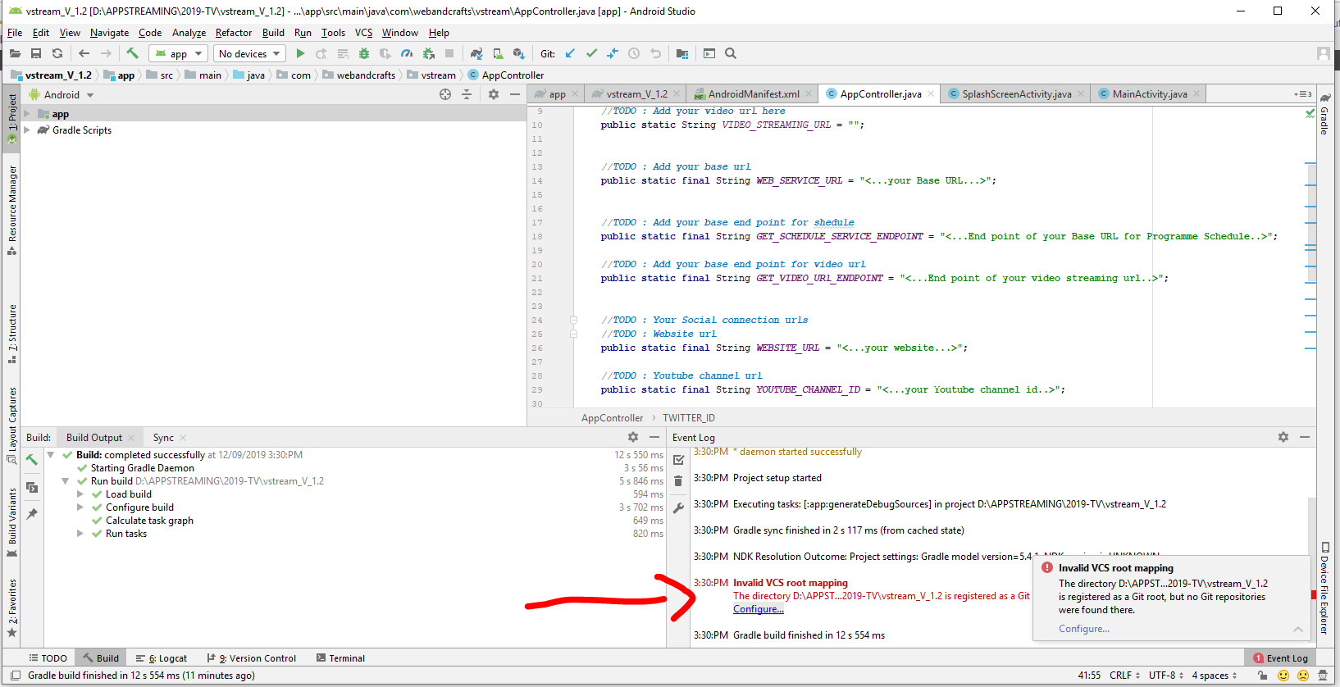Open the No devices dropdown

[x=249, y=53]
